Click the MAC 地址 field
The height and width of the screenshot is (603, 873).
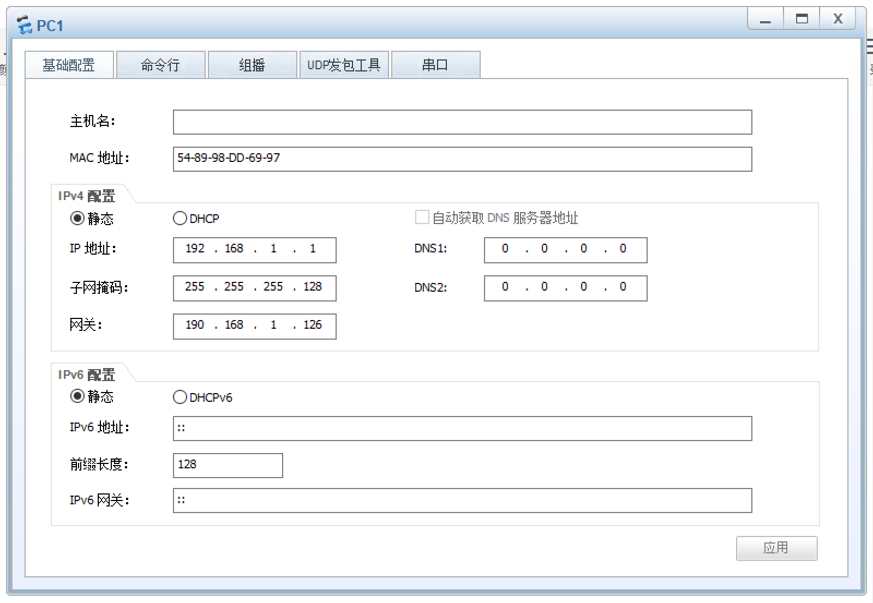pyautogui.click(x=462, y=159)
